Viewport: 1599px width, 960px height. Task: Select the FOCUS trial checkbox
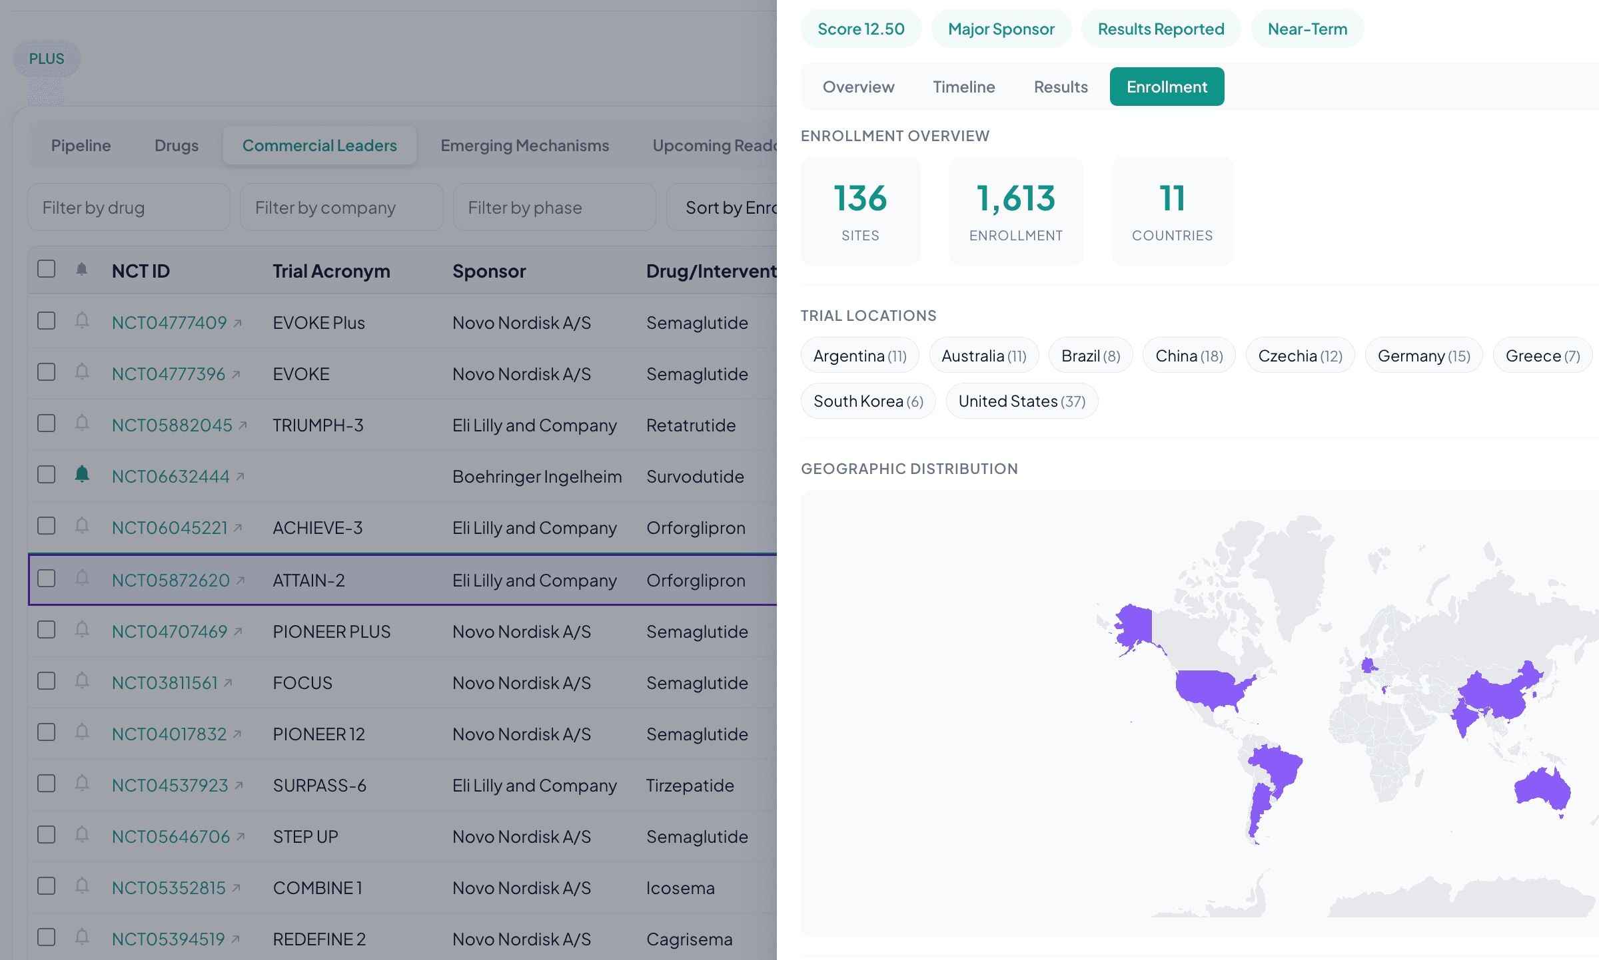pyautogui.click(x=47, y=681)
